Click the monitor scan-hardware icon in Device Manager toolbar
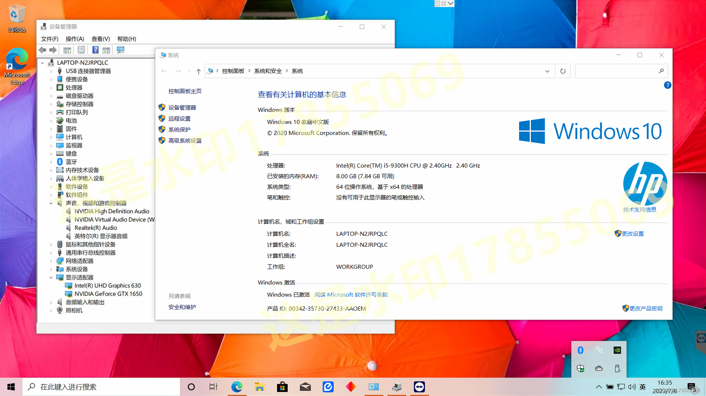The height and width of the screenshot is (396, 706). pyautogui.click(x=120, y=50)
